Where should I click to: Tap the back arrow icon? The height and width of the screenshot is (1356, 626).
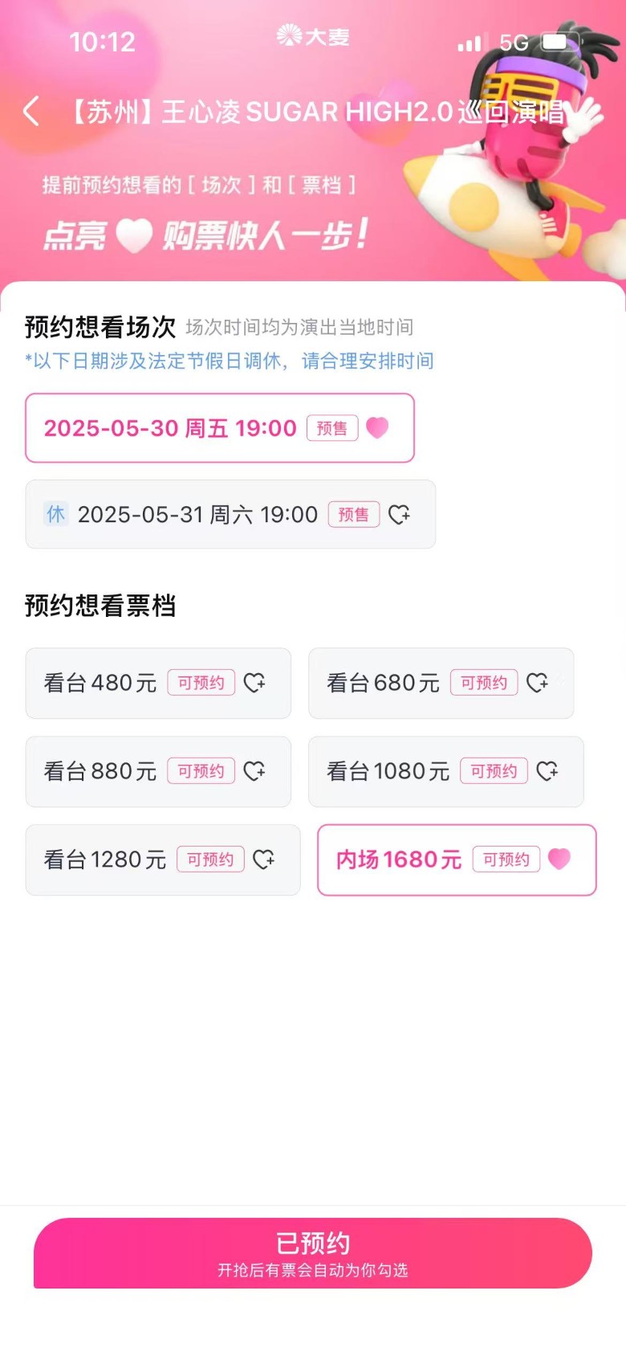coord(32,112)
